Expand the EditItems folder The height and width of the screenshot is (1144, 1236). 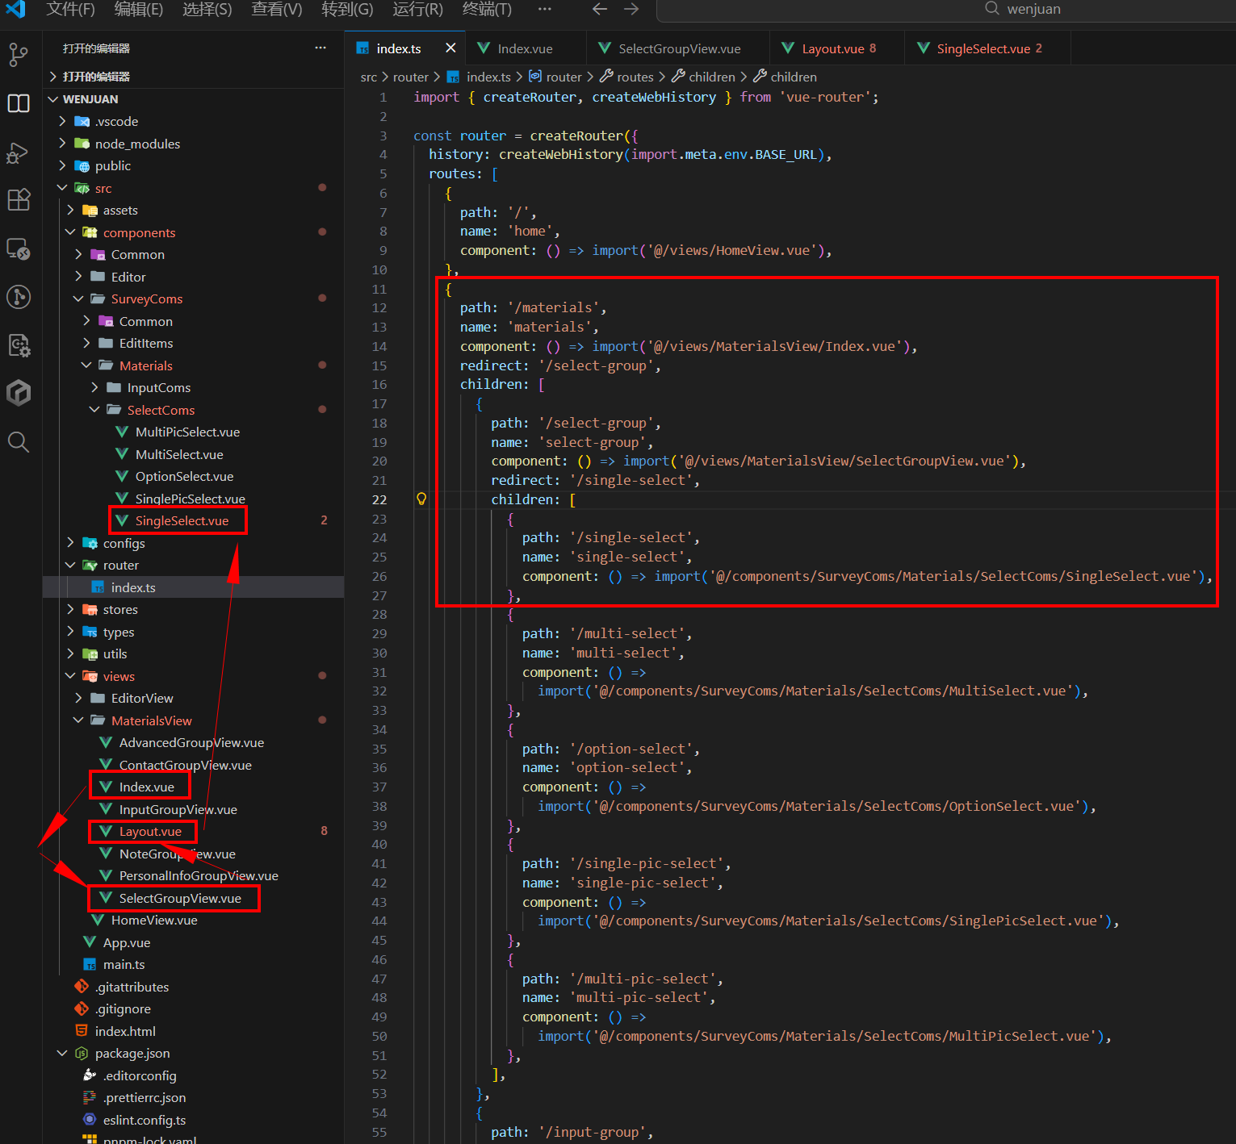tap(194, 343)
